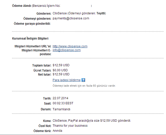Click the blue question mark help icon

(x=83, y=80)
